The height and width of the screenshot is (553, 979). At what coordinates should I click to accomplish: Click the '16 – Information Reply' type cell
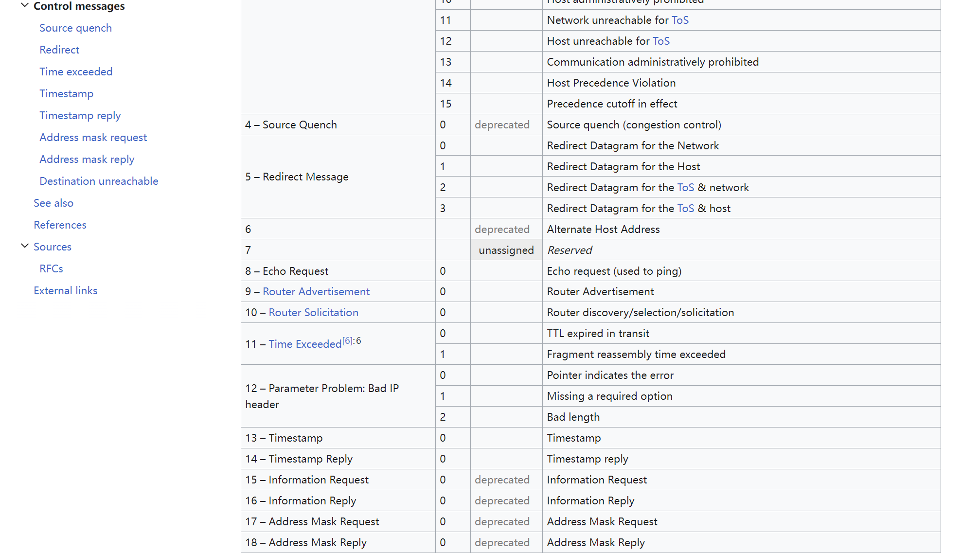338,500
